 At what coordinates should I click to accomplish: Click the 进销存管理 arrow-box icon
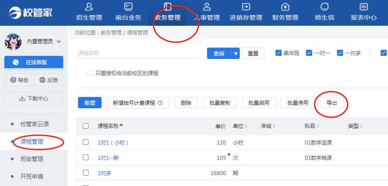[x=246, y=7]
